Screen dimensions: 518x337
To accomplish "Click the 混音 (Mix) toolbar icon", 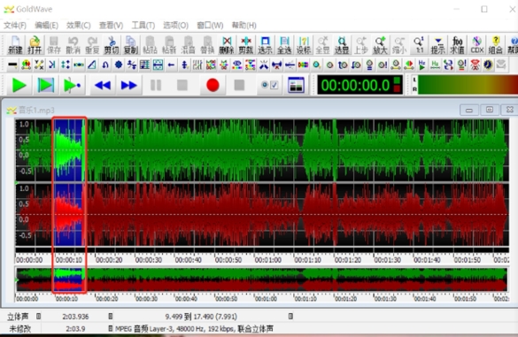I will coord(189,45).
